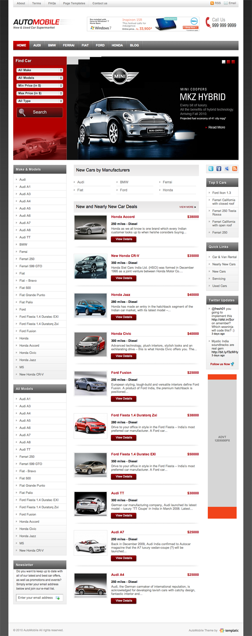Click View Details for Honda Jazz
The height and width of the screenshot is (636, 252).
124,317
